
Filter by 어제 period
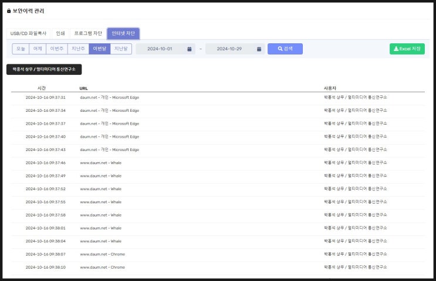pyautogui.click(x=38, y=49)
